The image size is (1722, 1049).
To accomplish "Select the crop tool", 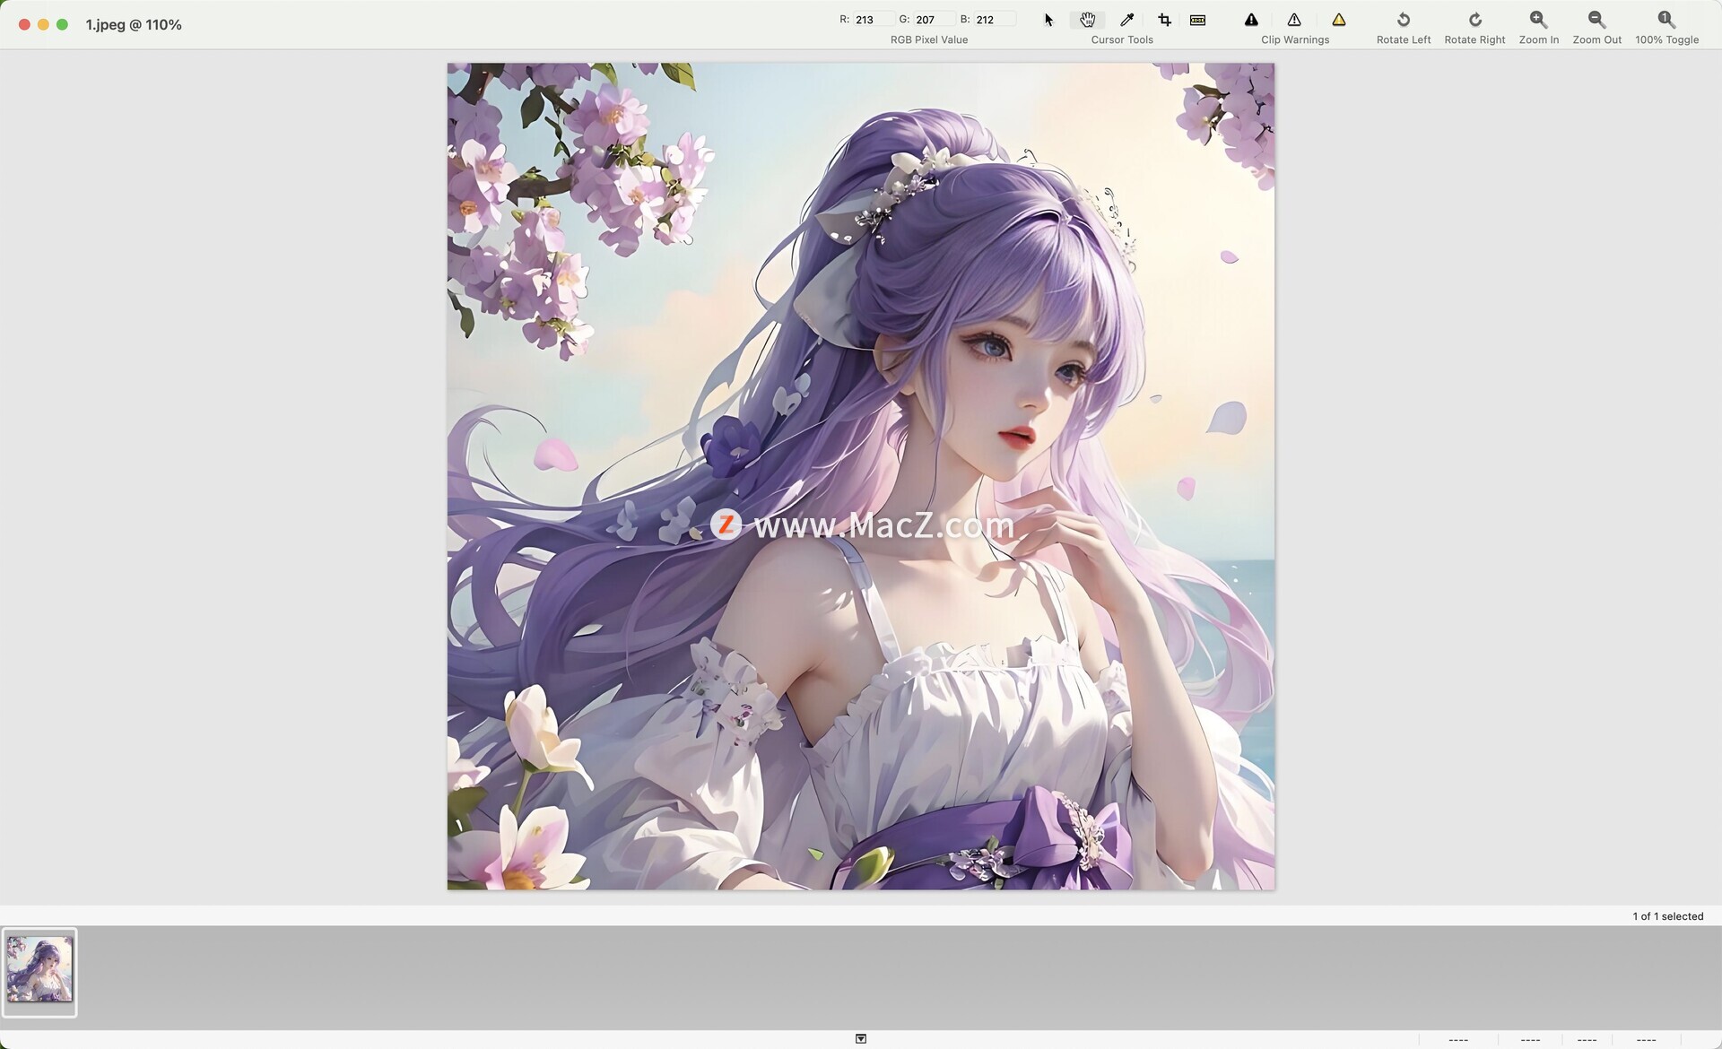I will [1164, 20].
